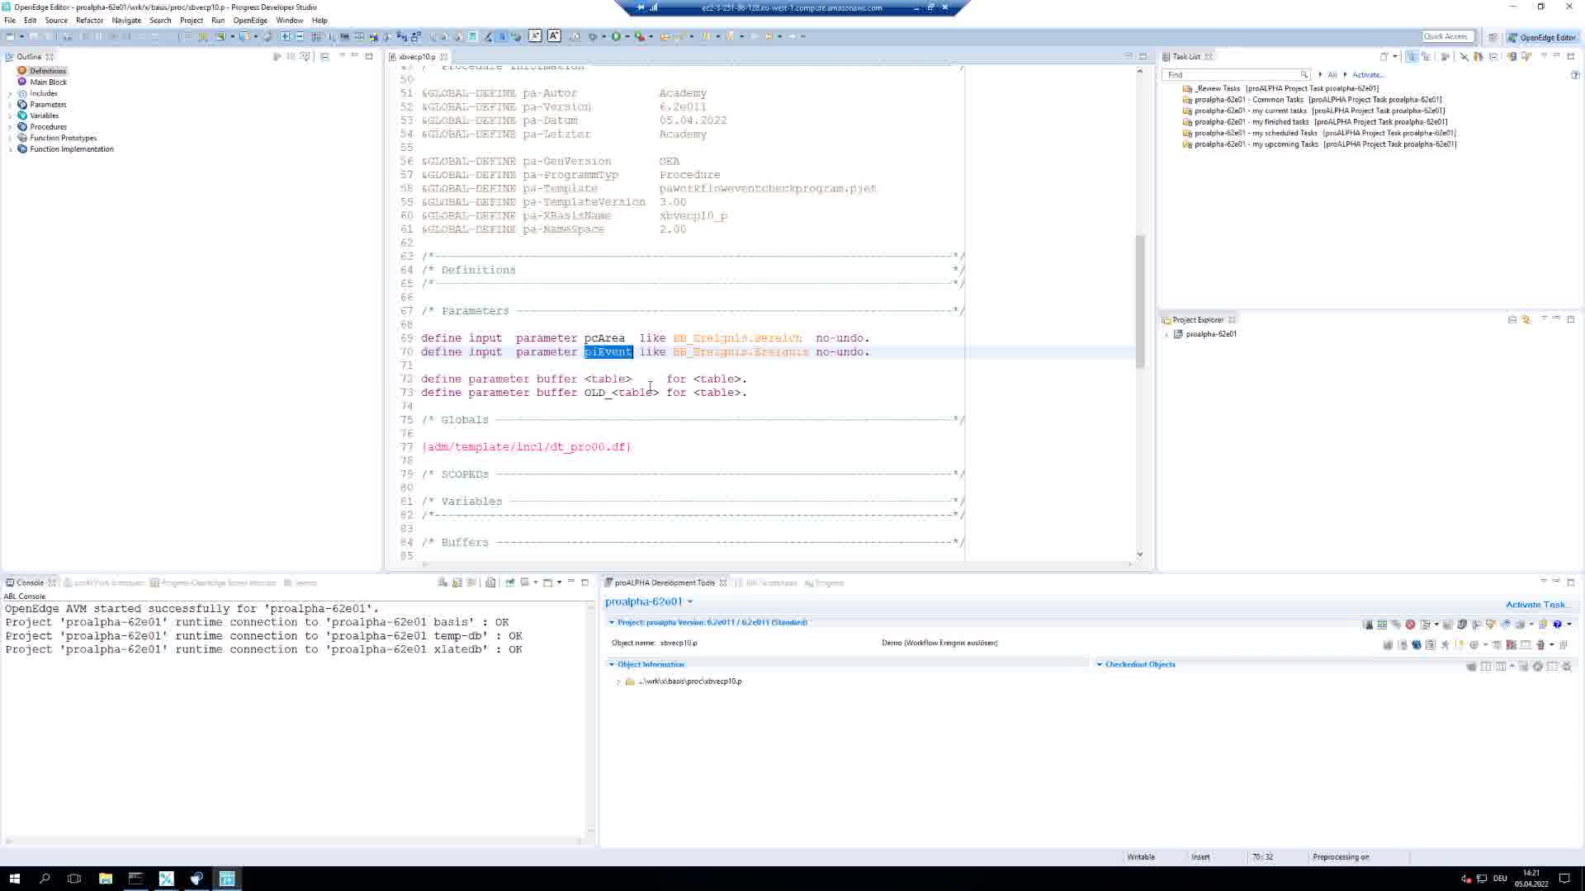Screen dimensions: 1585x891
Task: Collapse all items in Task List
Action: (x=1493, y=56)
